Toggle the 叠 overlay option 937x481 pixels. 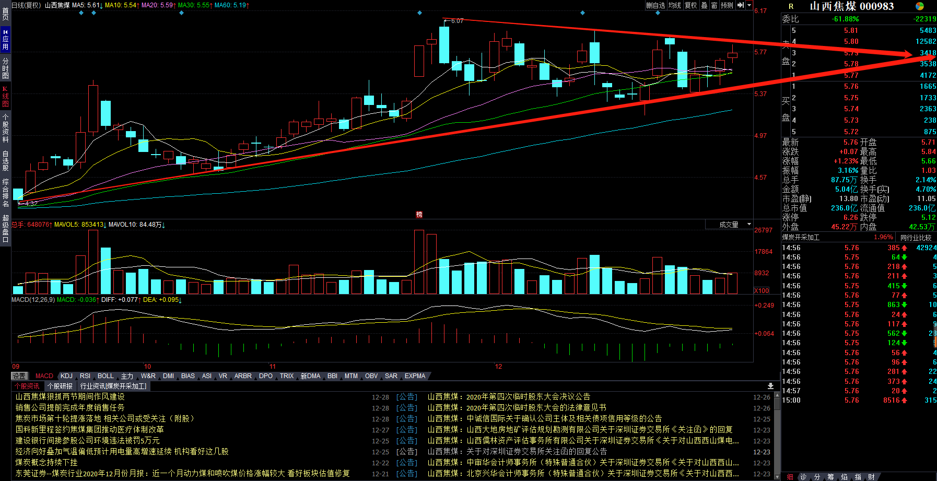pos(704,5)
